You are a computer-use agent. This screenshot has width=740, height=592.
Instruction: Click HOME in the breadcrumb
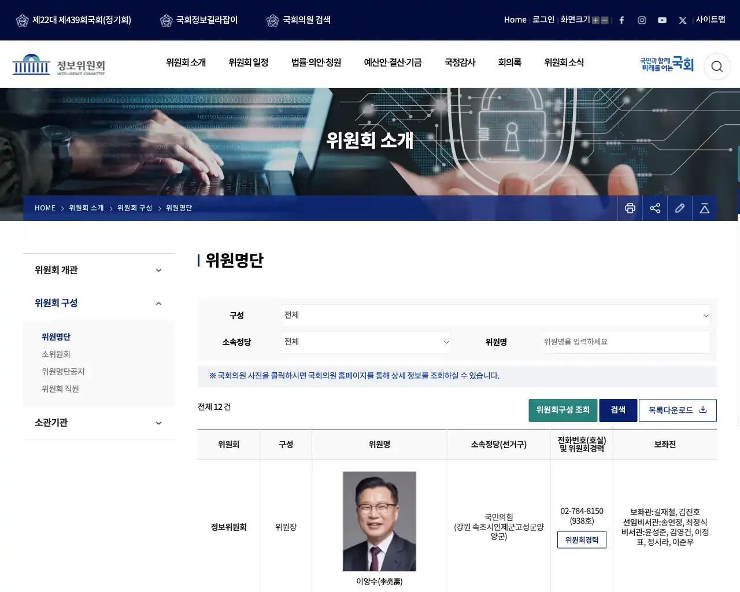point(45,208)
